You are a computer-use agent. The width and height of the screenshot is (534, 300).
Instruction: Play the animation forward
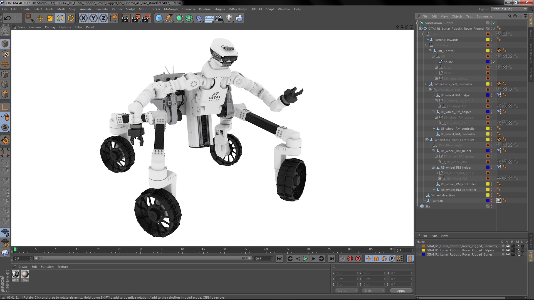(305, 259)
